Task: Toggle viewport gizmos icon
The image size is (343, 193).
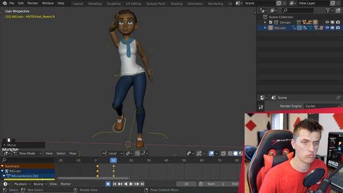Action: point(199,153)
